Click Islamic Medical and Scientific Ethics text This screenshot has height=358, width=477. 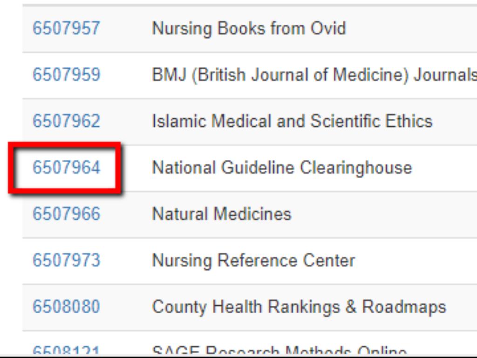click(292, 121)
